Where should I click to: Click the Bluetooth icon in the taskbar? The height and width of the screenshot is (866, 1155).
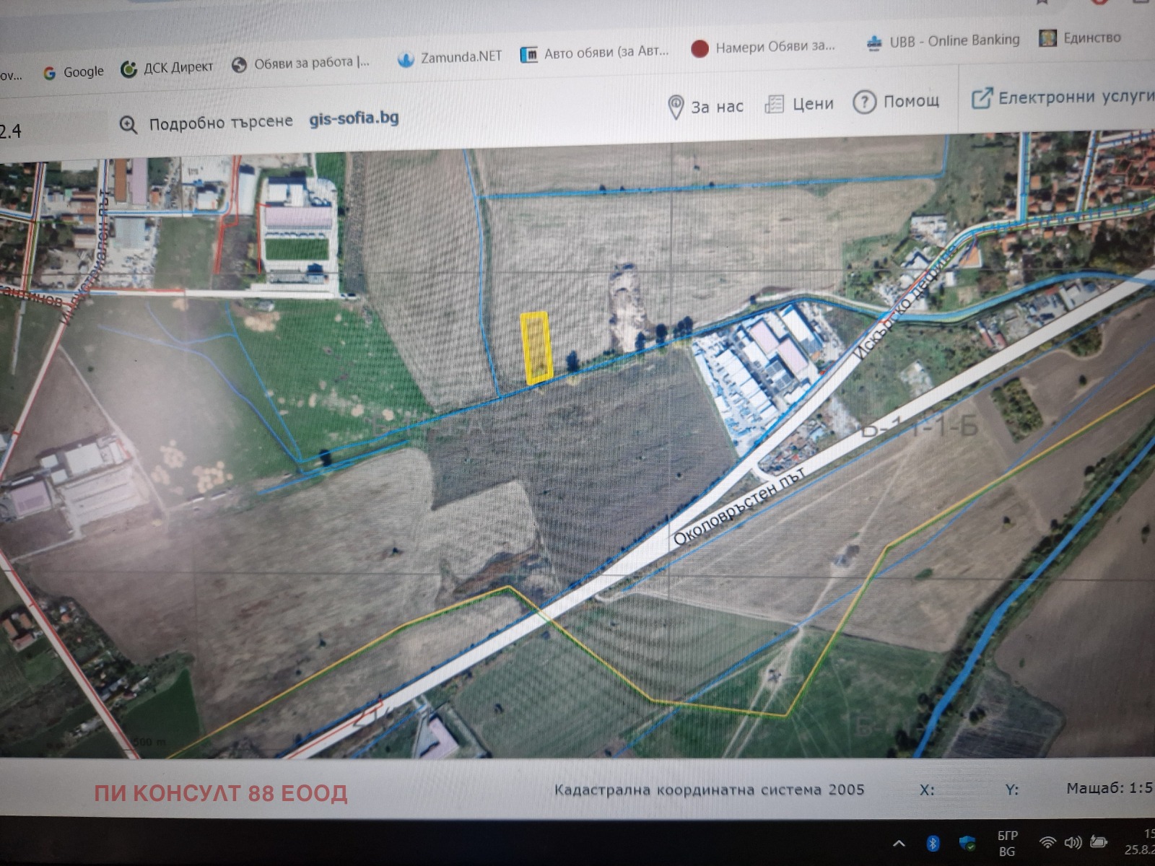point(933,843)
